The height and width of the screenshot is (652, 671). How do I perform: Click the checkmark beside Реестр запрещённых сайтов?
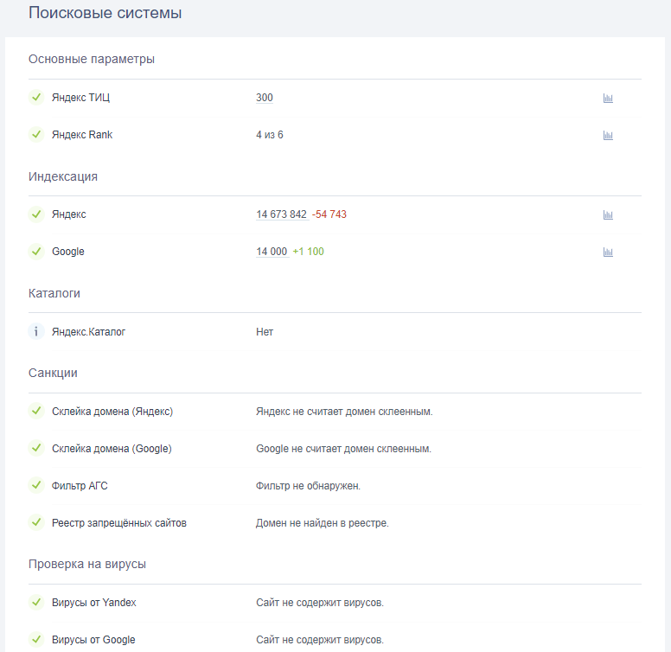click(x=36, y=522)
